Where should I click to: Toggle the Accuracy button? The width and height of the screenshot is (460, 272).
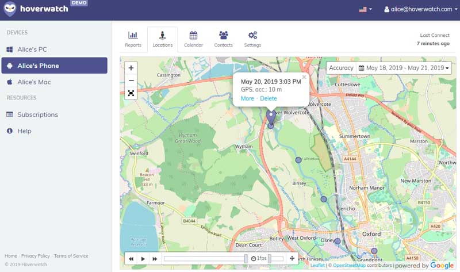[341, 68]
